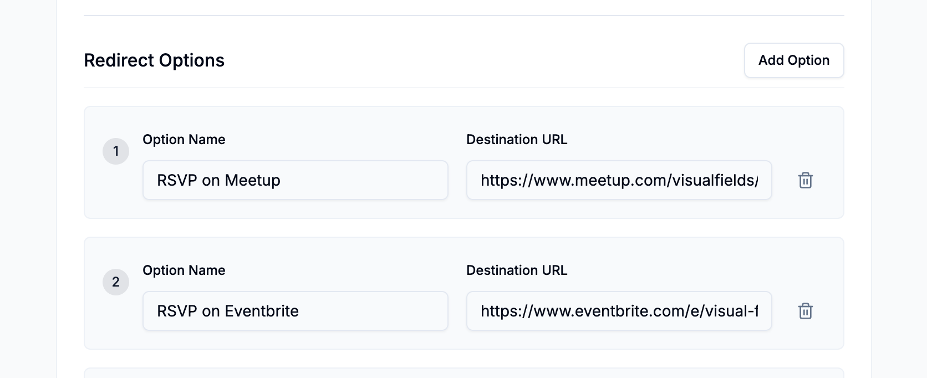The image size is (927, 378).
Task: Click the word Eventbrite in the second name field
Action: click(x=262, y=311)
